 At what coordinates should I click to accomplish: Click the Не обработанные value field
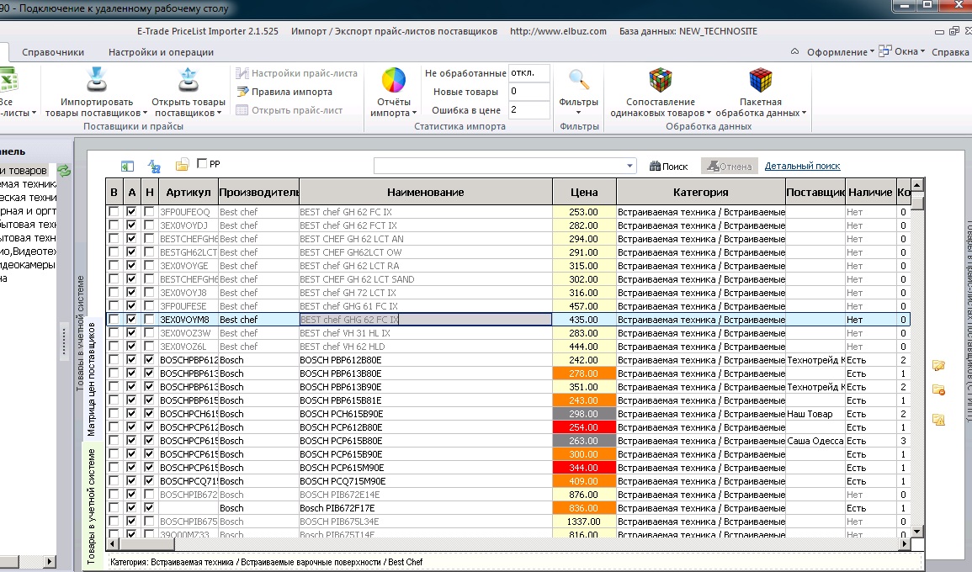(528, 73)
